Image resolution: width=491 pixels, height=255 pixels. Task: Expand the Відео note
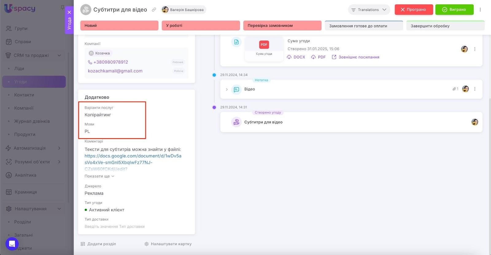click(x=227, y=89)
